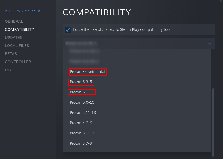Select Proton 4.2-9 option
223x159 pixels.
point(81,123)
